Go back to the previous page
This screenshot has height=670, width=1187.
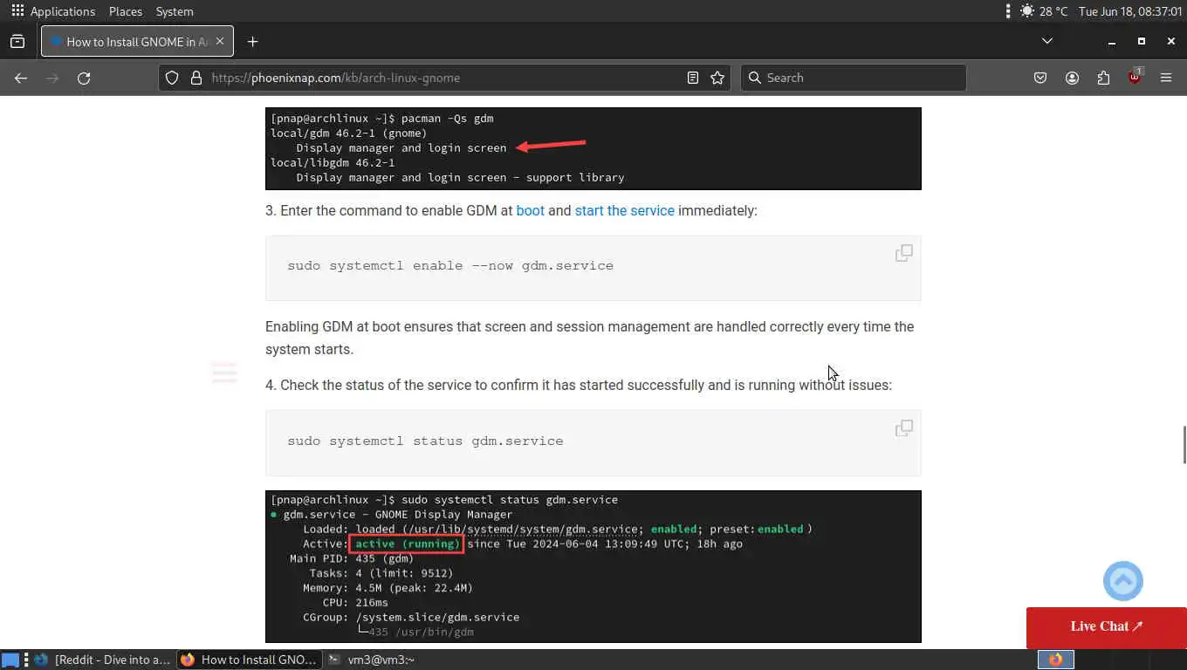click(x=21, y=78)
